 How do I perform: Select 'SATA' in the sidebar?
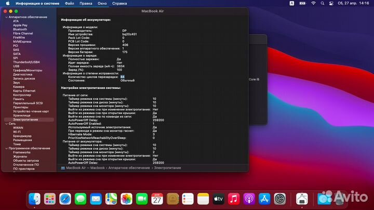click(x=17, y=54)
